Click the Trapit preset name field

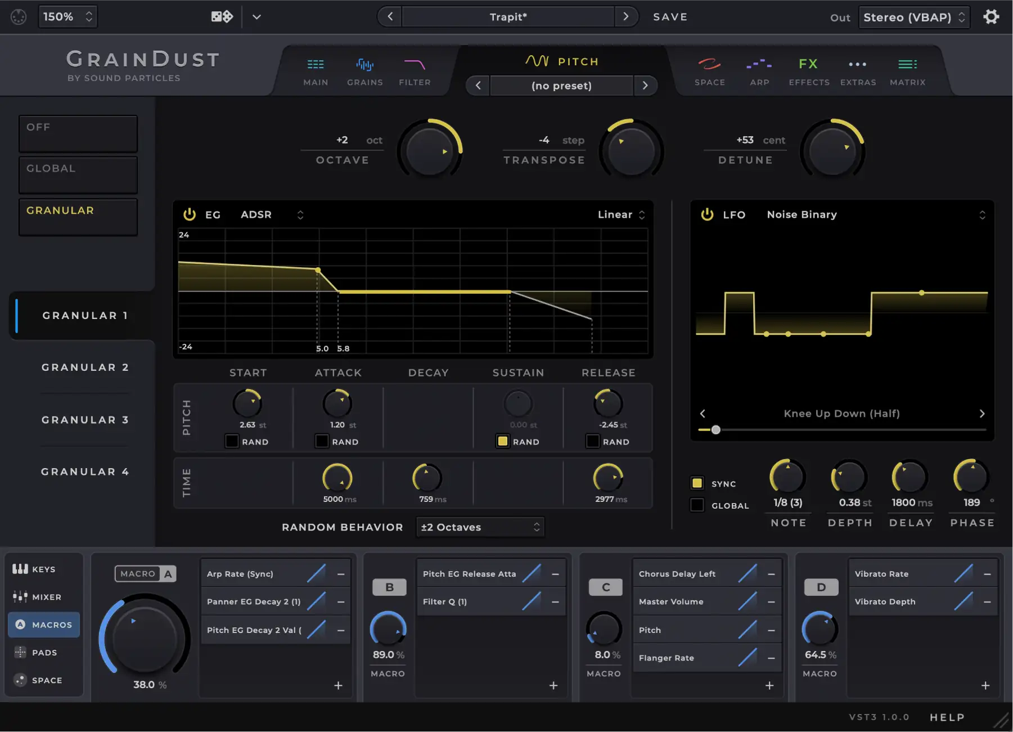pos(508,16)
